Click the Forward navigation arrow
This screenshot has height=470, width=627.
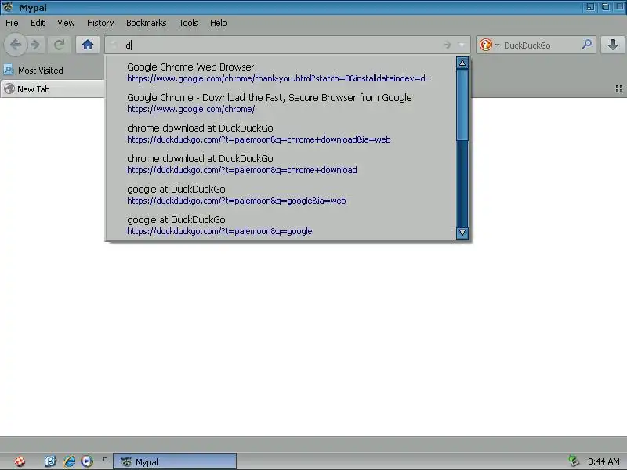[x=35, y=45]
